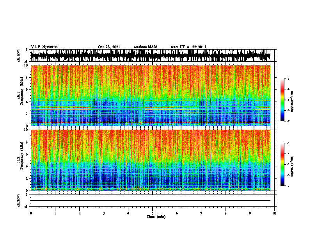Click the ch.2 colorbar log(PSD) label
The image size is (309, 239).
[292, 166]
